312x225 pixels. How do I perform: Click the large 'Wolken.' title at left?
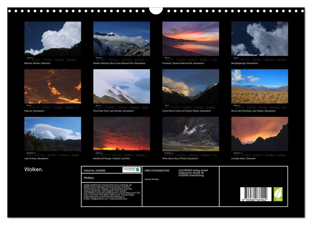(x=34, y=169)
